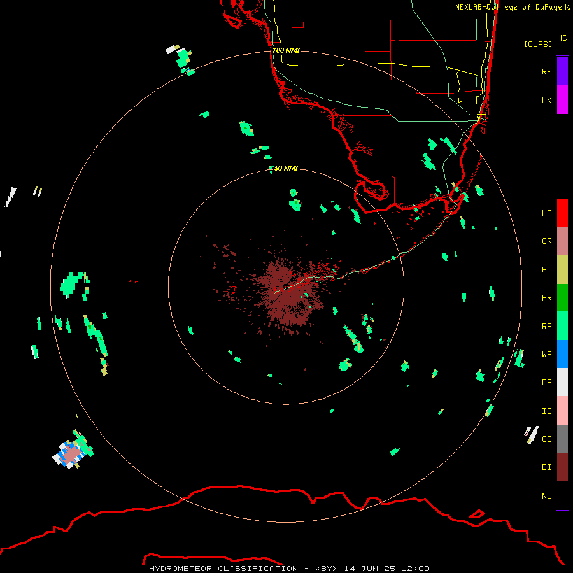
Task: Click the purple RF legend color swatch
Action: tap(562, 71)
